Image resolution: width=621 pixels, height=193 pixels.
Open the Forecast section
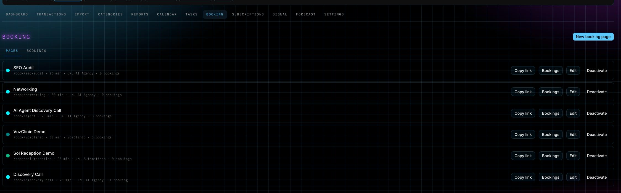[306, 14]
